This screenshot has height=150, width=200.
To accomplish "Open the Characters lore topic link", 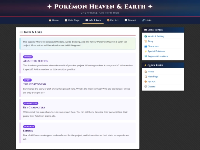I will point(153,46).
